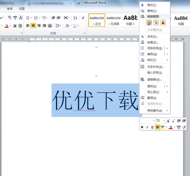Open the mini toolbar font name box
Screen dimensions: 190x176
click(x=147, y=121)
